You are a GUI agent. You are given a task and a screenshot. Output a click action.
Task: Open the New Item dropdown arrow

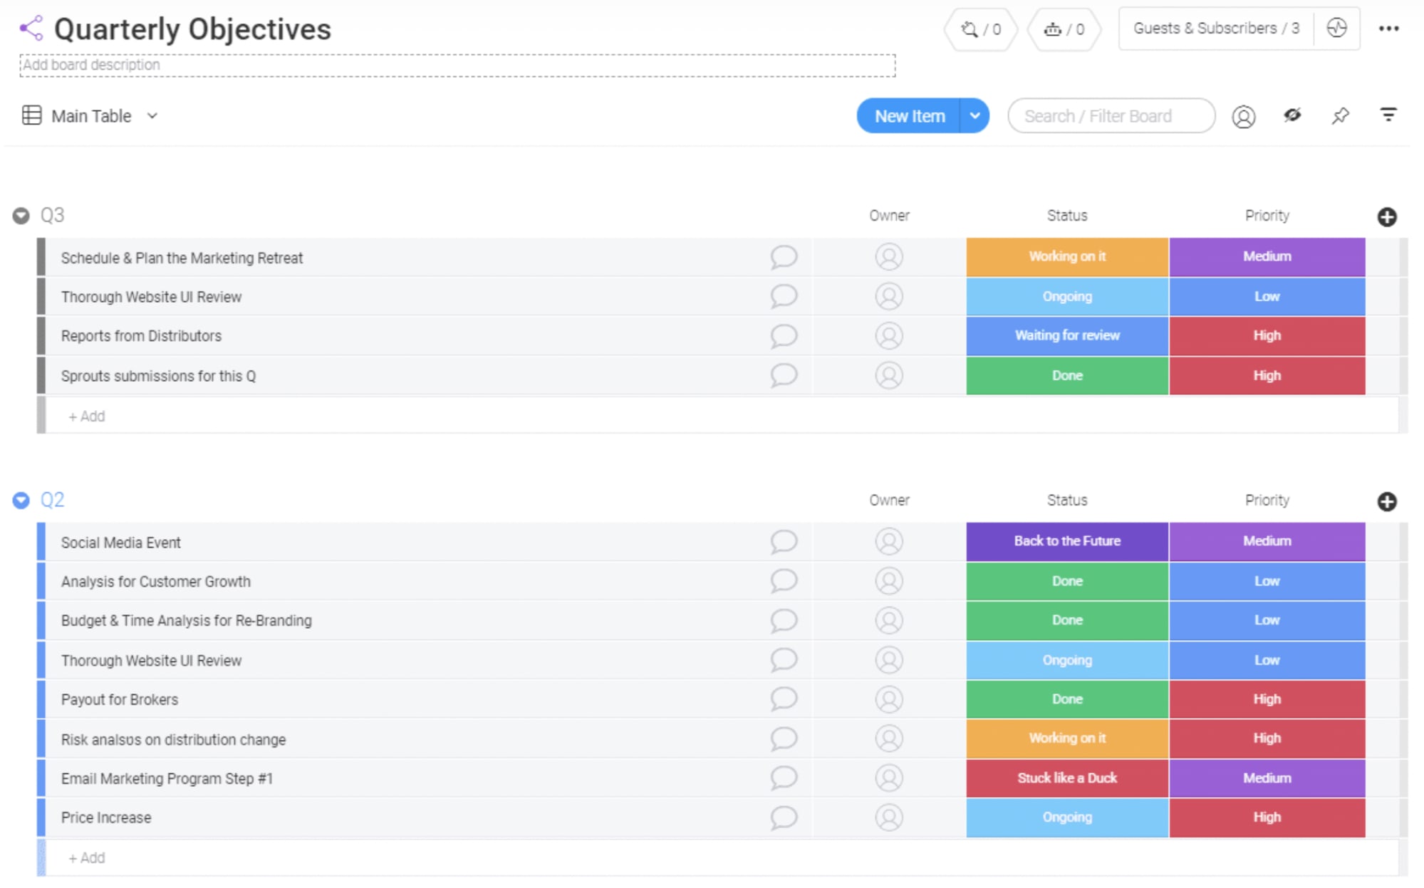click(x=975, y=115)
